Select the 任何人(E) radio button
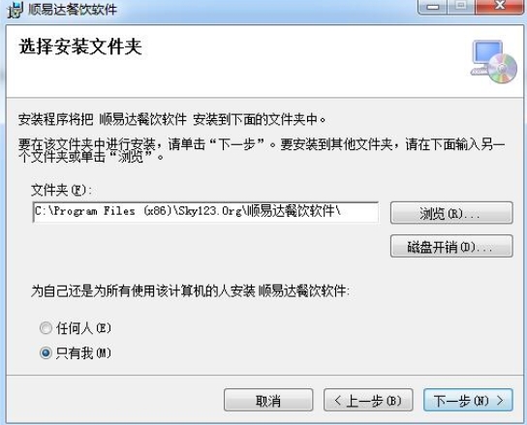 [x=46, y=328]
